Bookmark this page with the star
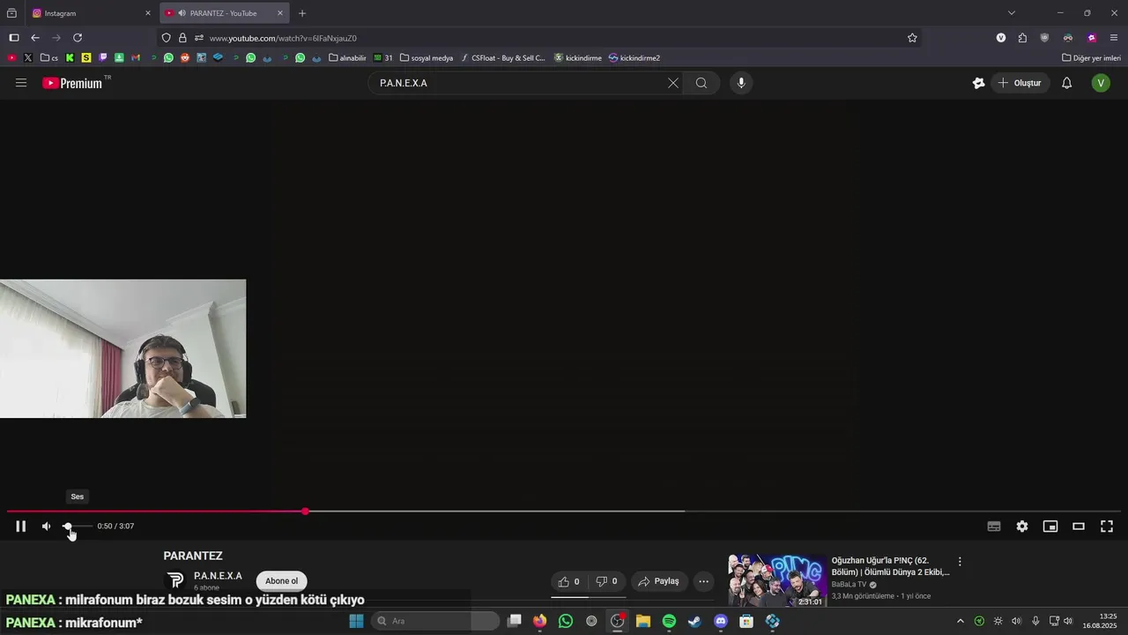The width and height of the screenshot is (1128, 635). (912, 38)
